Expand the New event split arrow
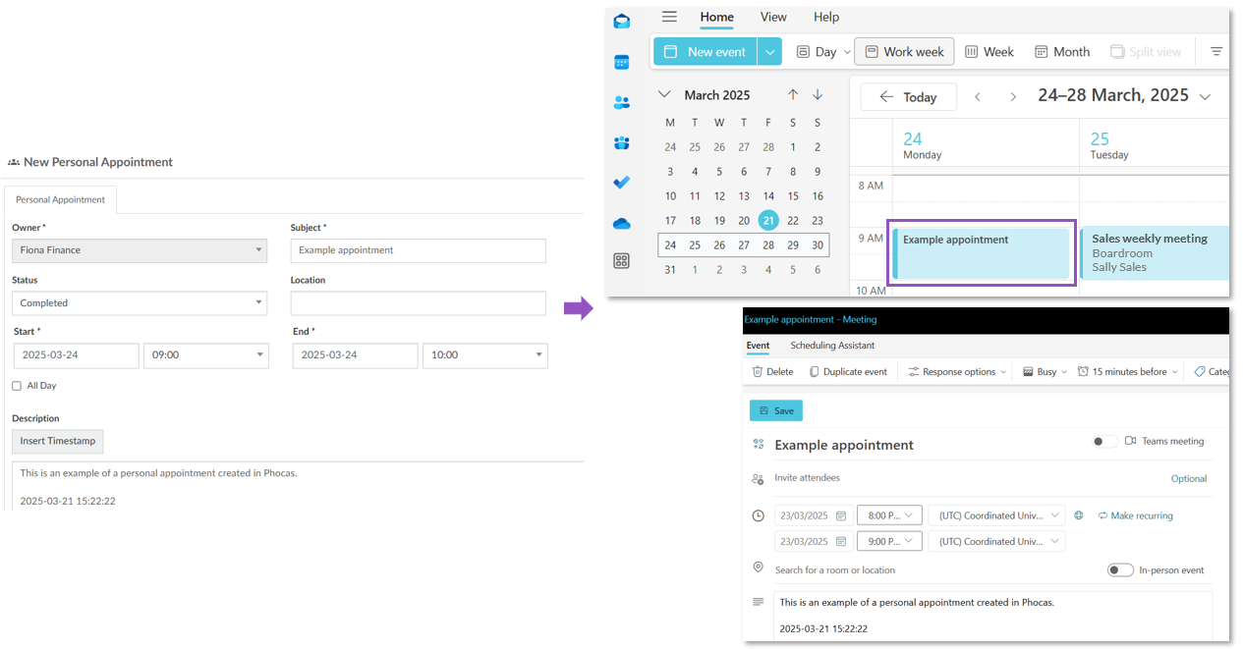The width and height of the screenshot is (1243, 649). click(x=769, y=52)
